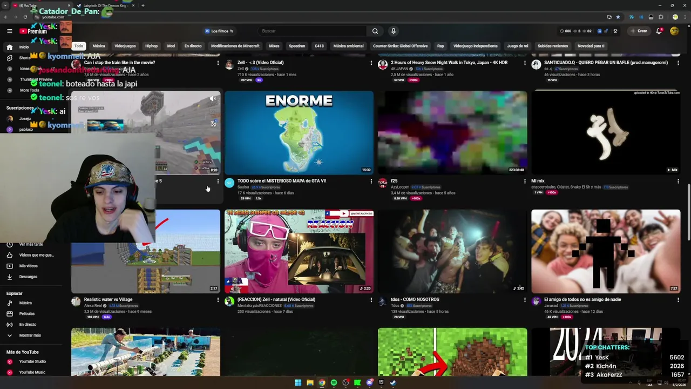Open the hamburger guide menu
691x389 pixels.
pos(9,31)
